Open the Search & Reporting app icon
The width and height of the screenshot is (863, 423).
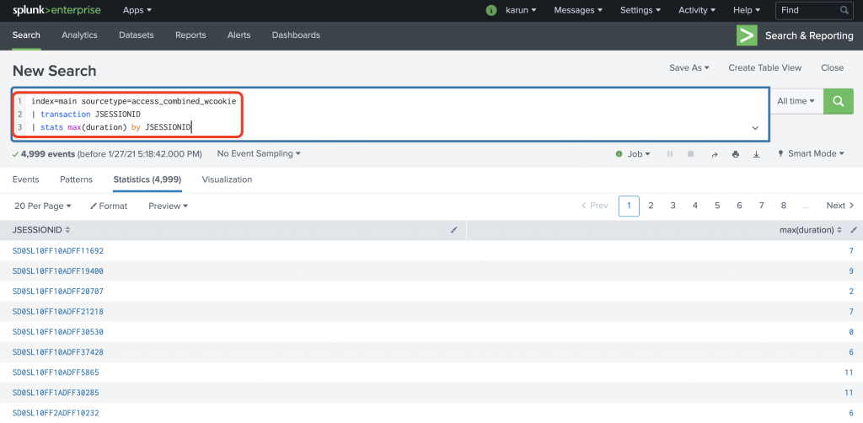[747, 35]
